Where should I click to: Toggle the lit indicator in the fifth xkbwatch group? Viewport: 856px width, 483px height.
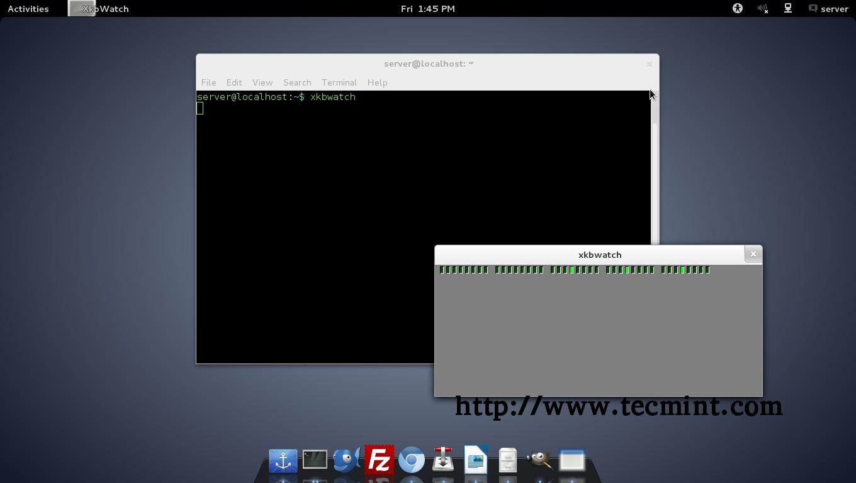coord(683,270)
